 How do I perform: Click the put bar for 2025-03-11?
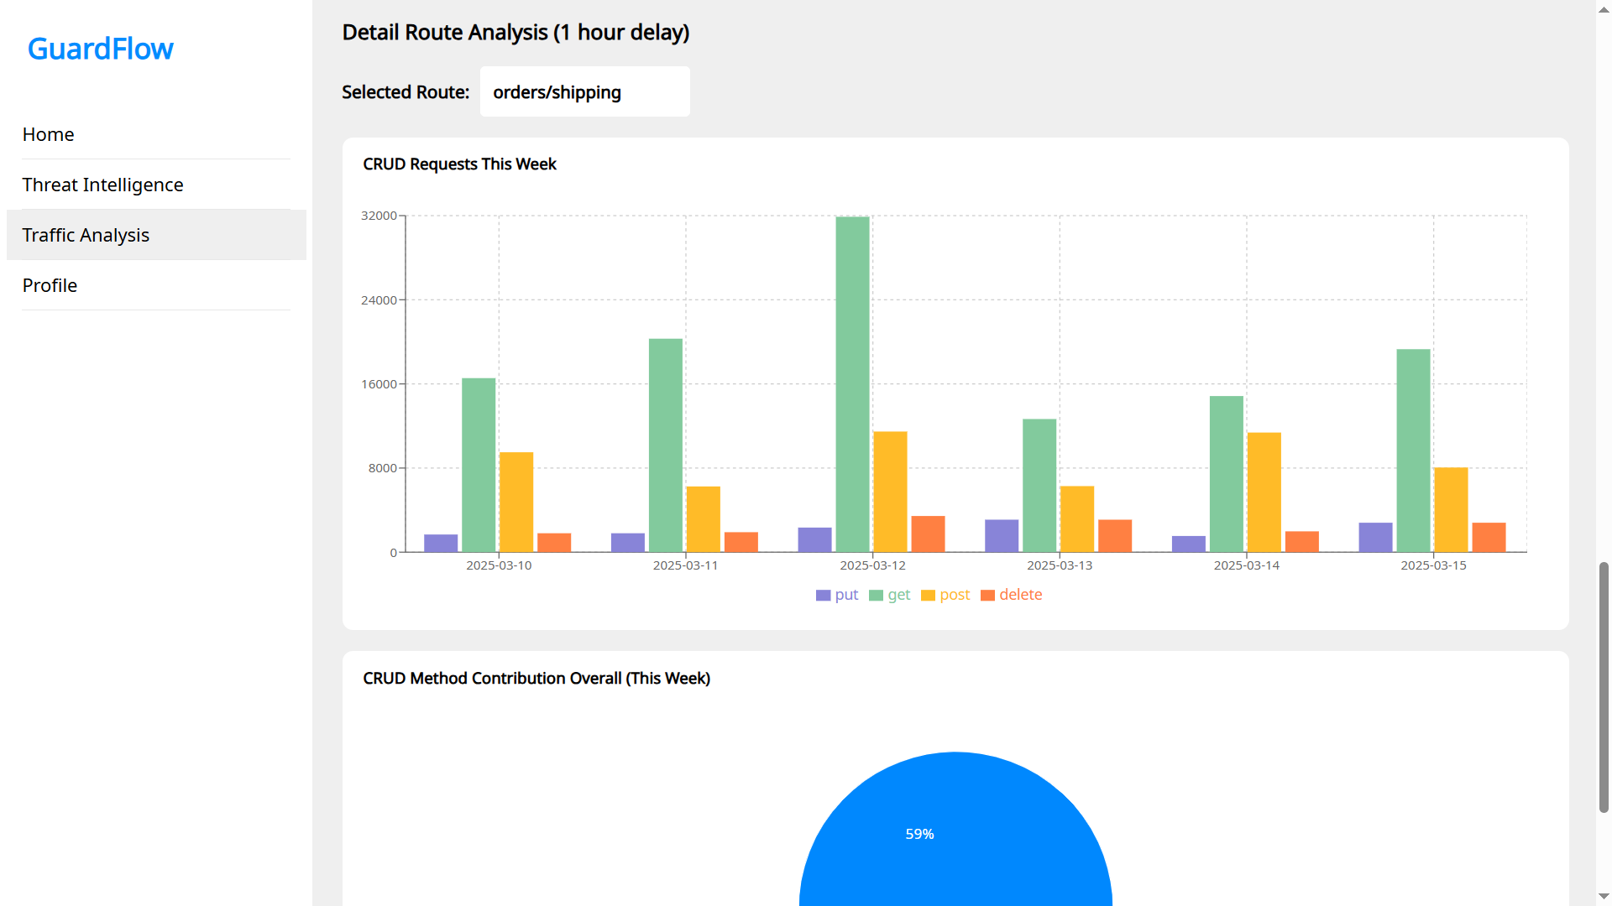click(628, 542)
